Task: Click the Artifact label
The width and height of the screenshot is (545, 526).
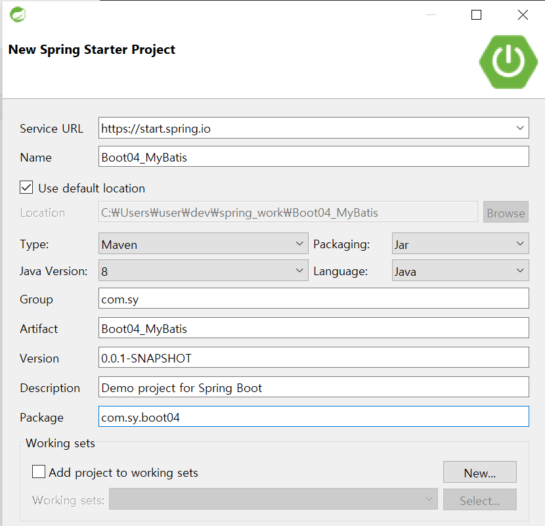Action: click(x=39, y=329)
